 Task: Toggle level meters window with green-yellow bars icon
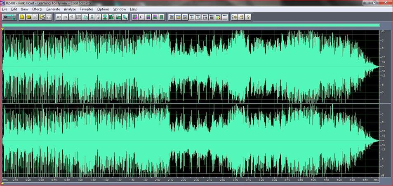[218, 17]
